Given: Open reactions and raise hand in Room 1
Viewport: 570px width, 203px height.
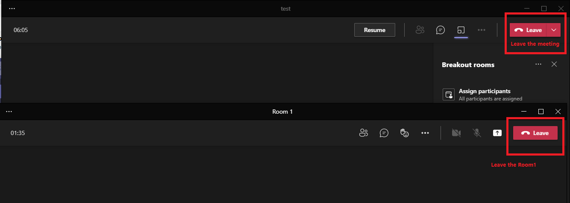Looking at the screenshot, I should tap(405, 133).
